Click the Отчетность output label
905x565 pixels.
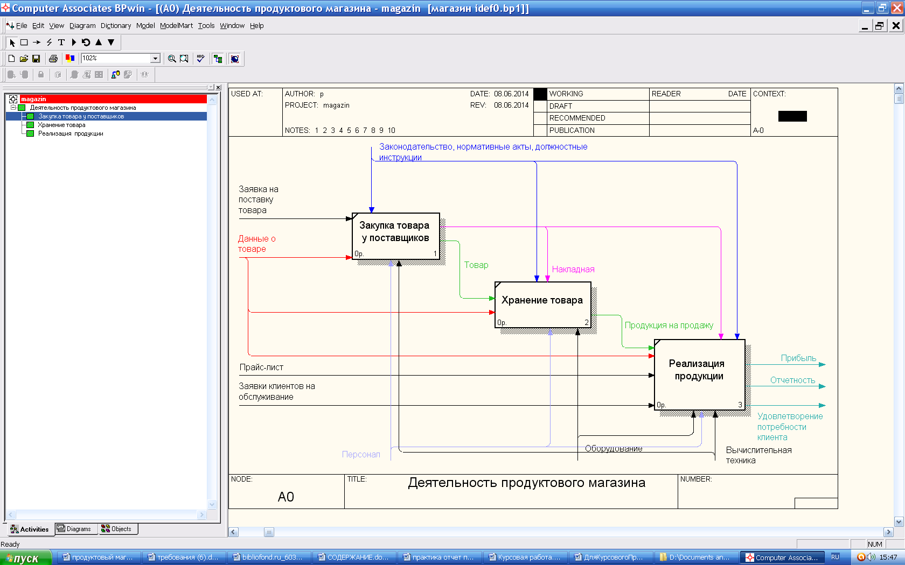point(792,380)
